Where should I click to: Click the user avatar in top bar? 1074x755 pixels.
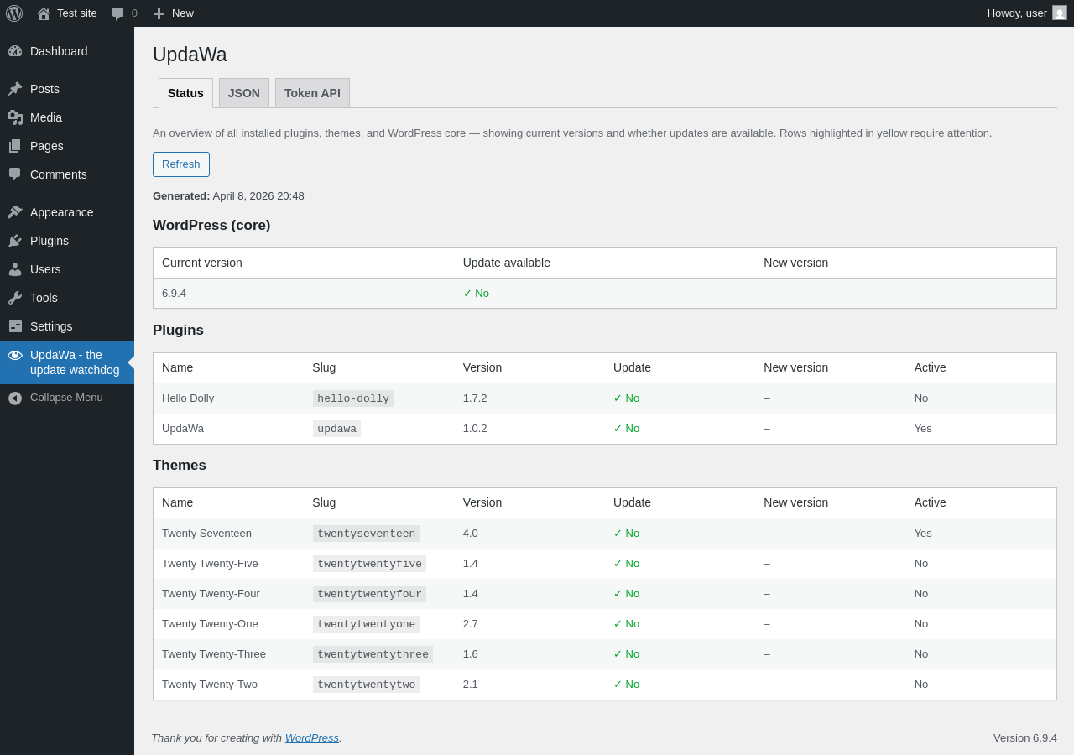point(1060,13)
